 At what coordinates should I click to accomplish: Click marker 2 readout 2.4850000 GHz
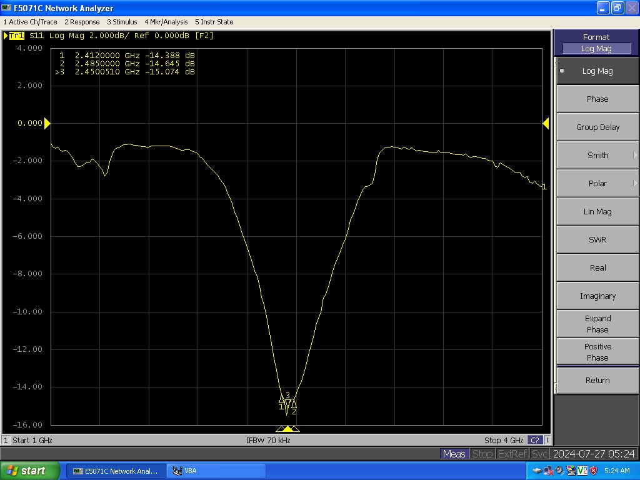127,64
